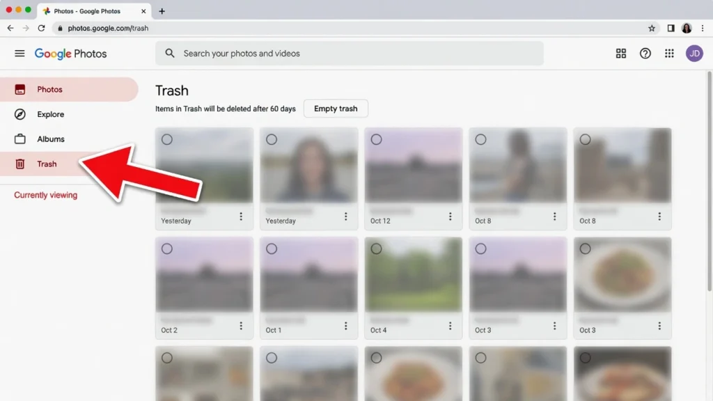Open more options for second Yesterday photo

345,217
